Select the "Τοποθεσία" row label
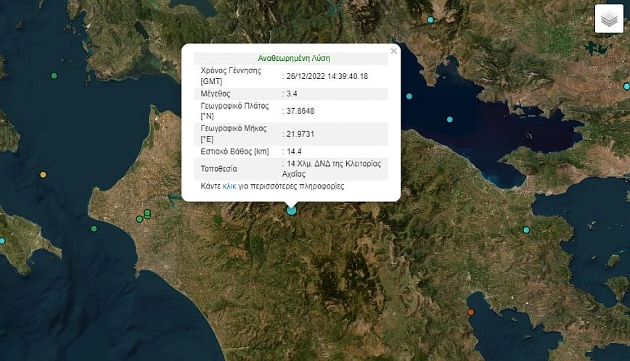630x361 pixels. [x=218, y=169]
